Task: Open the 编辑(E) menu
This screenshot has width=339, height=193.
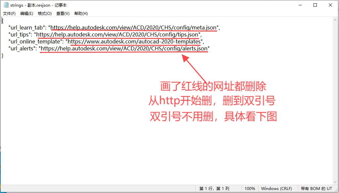Action: coord(27,13)
